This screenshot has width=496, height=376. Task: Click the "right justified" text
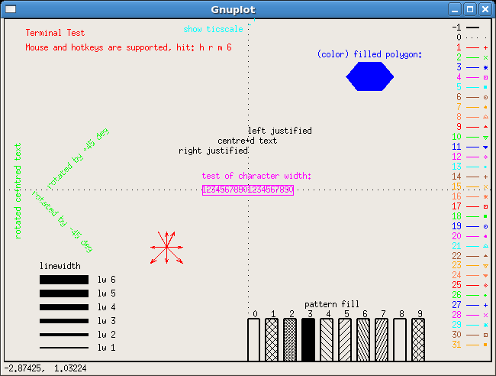click(213, 151)
